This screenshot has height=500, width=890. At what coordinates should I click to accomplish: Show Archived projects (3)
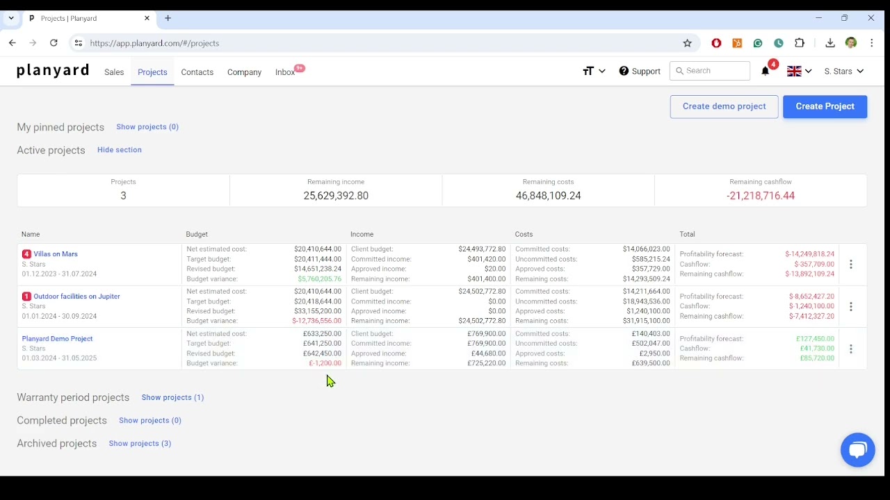point(140,443)
